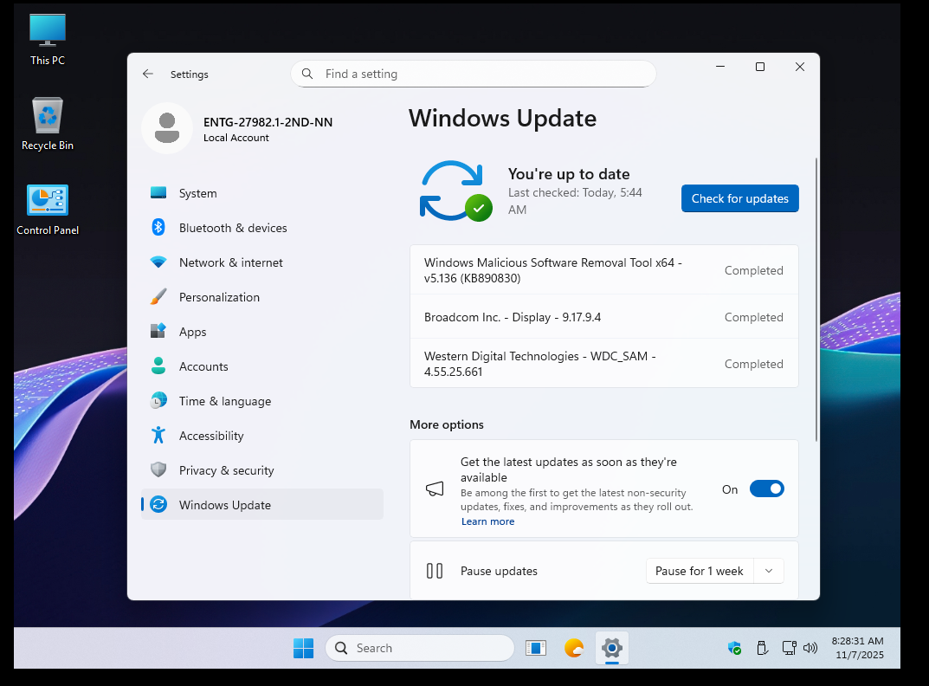The width and height of the screenshot is (929, 686).
Task: Click the USB safely remove tray icon
Action: [762, 648]
